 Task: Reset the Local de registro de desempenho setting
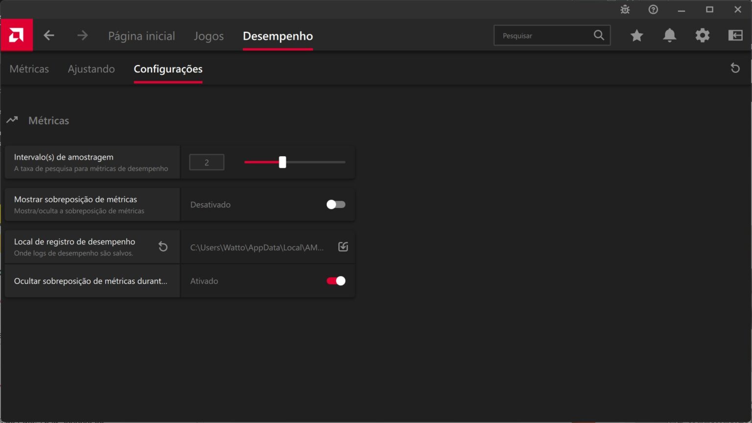click(x=163, y=246)
